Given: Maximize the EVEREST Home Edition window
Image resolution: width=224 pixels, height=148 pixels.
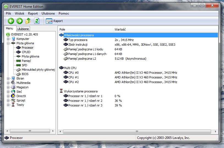Looking at the screenshot, I should click(202, 6).
